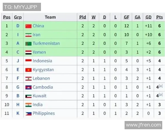Click the Kyrgyzstan flag icon
This screenshot has width=165, height=132.
point(28,70)
